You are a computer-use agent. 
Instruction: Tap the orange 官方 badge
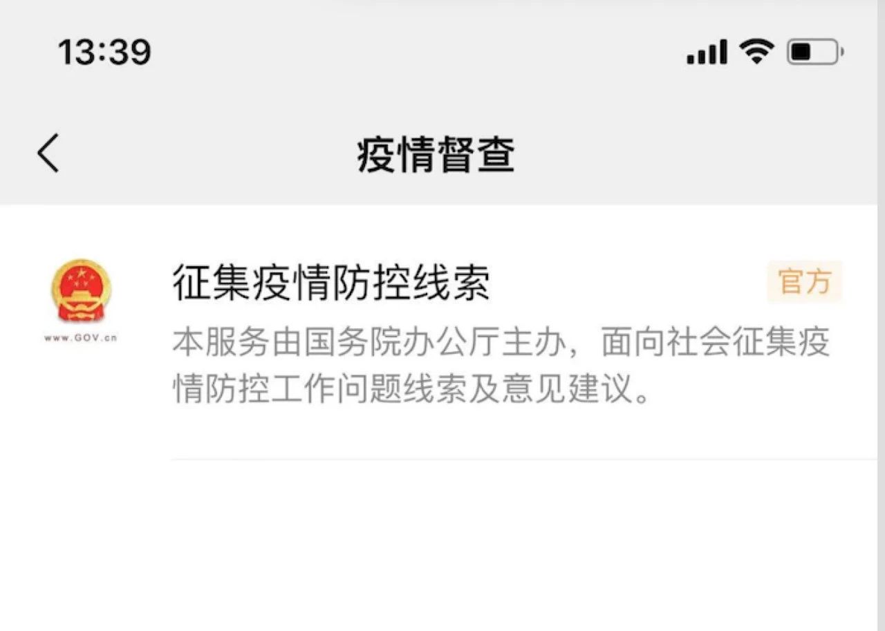(805, 282)
